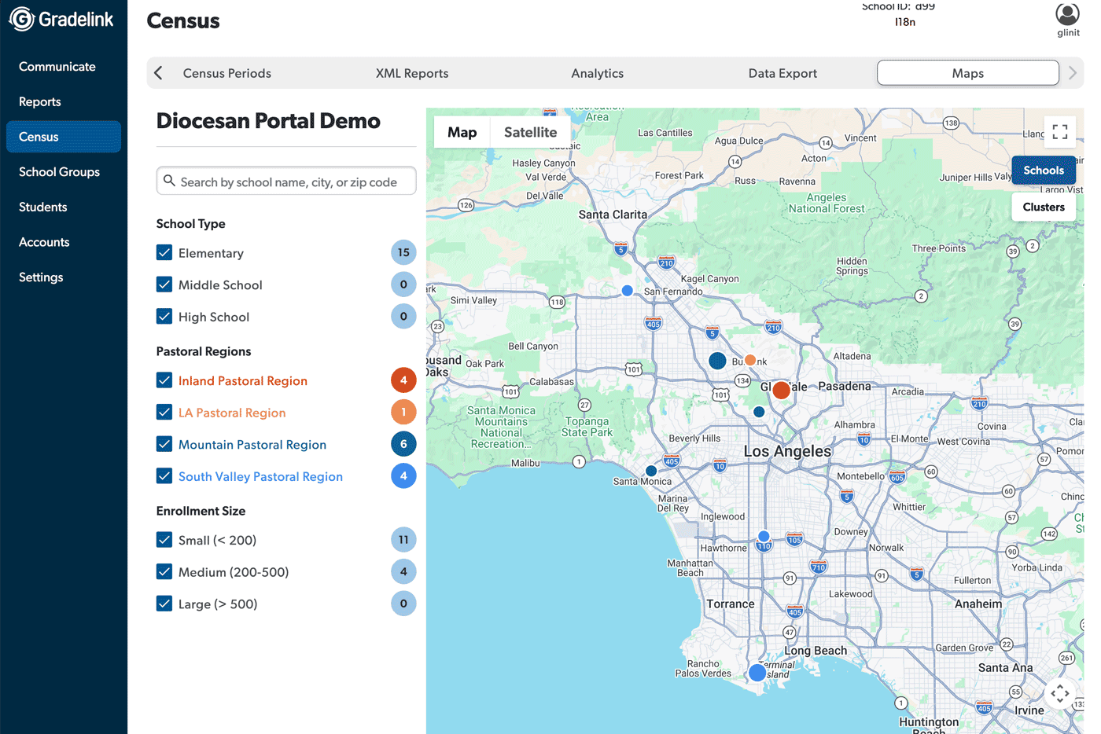1101x734 pixels.
Task: Open School Groups in the sidebar
Action: coord(59,172)
